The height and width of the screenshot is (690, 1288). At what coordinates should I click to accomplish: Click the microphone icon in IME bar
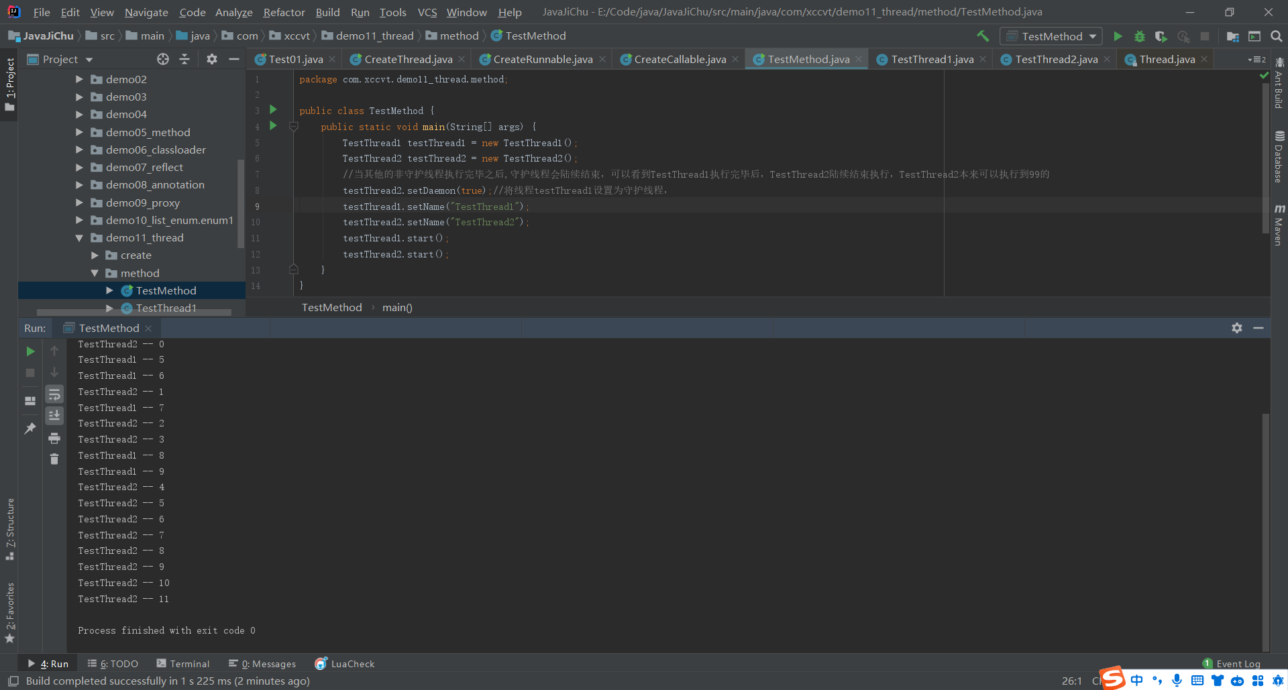tap(1177, 680)
